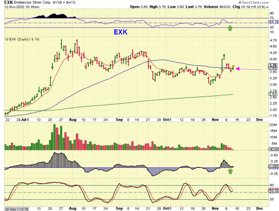Click the 2.63 moving average value tag
Viewport: 279px width, 211px height.
point(273,94)
